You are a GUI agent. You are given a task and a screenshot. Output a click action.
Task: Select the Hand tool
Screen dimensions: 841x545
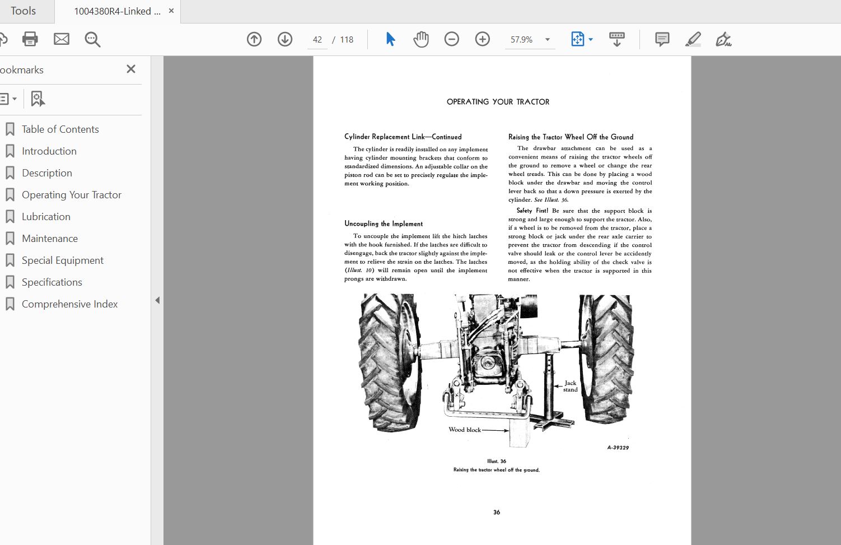(x=421, y=39)
